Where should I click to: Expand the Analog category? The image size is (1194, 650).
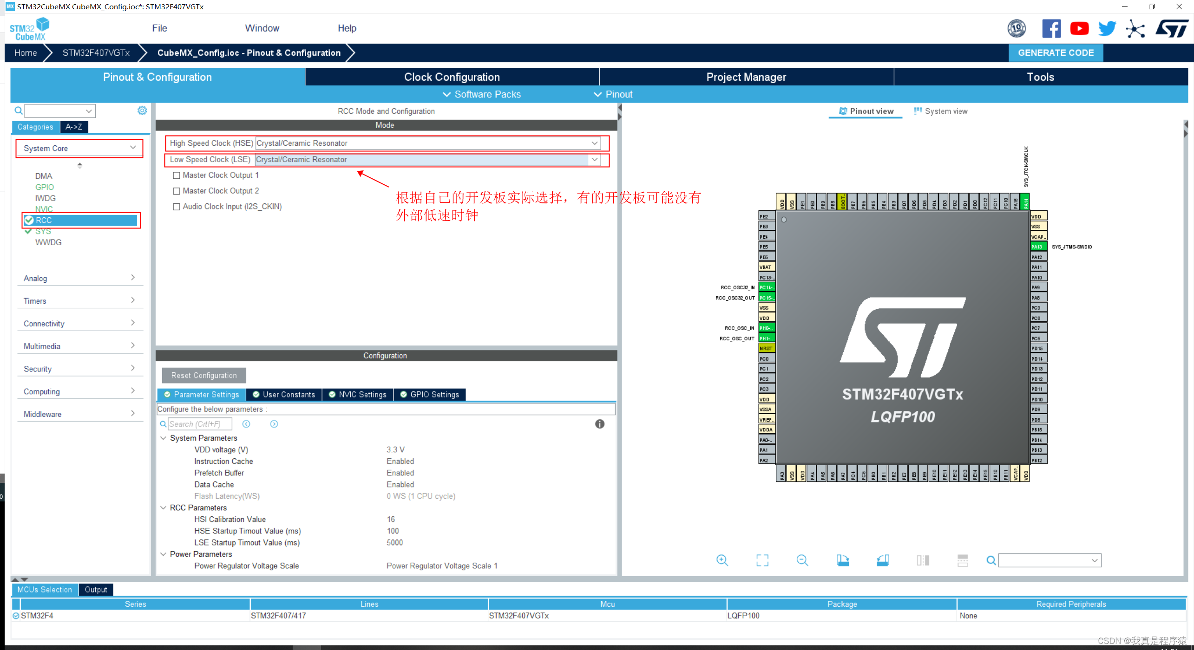tap(79, 278)
